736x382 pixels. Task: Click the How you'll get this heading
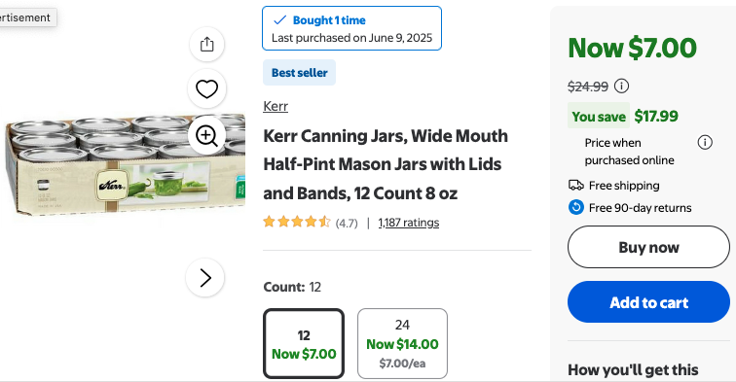click(x=633, y=369)
